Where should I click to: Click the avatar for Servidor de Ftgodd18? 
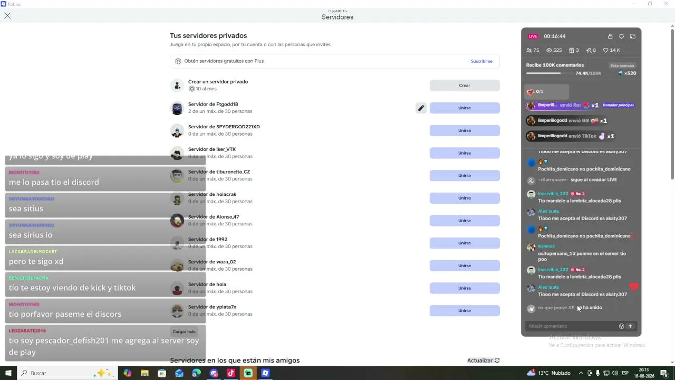(177, 108)
